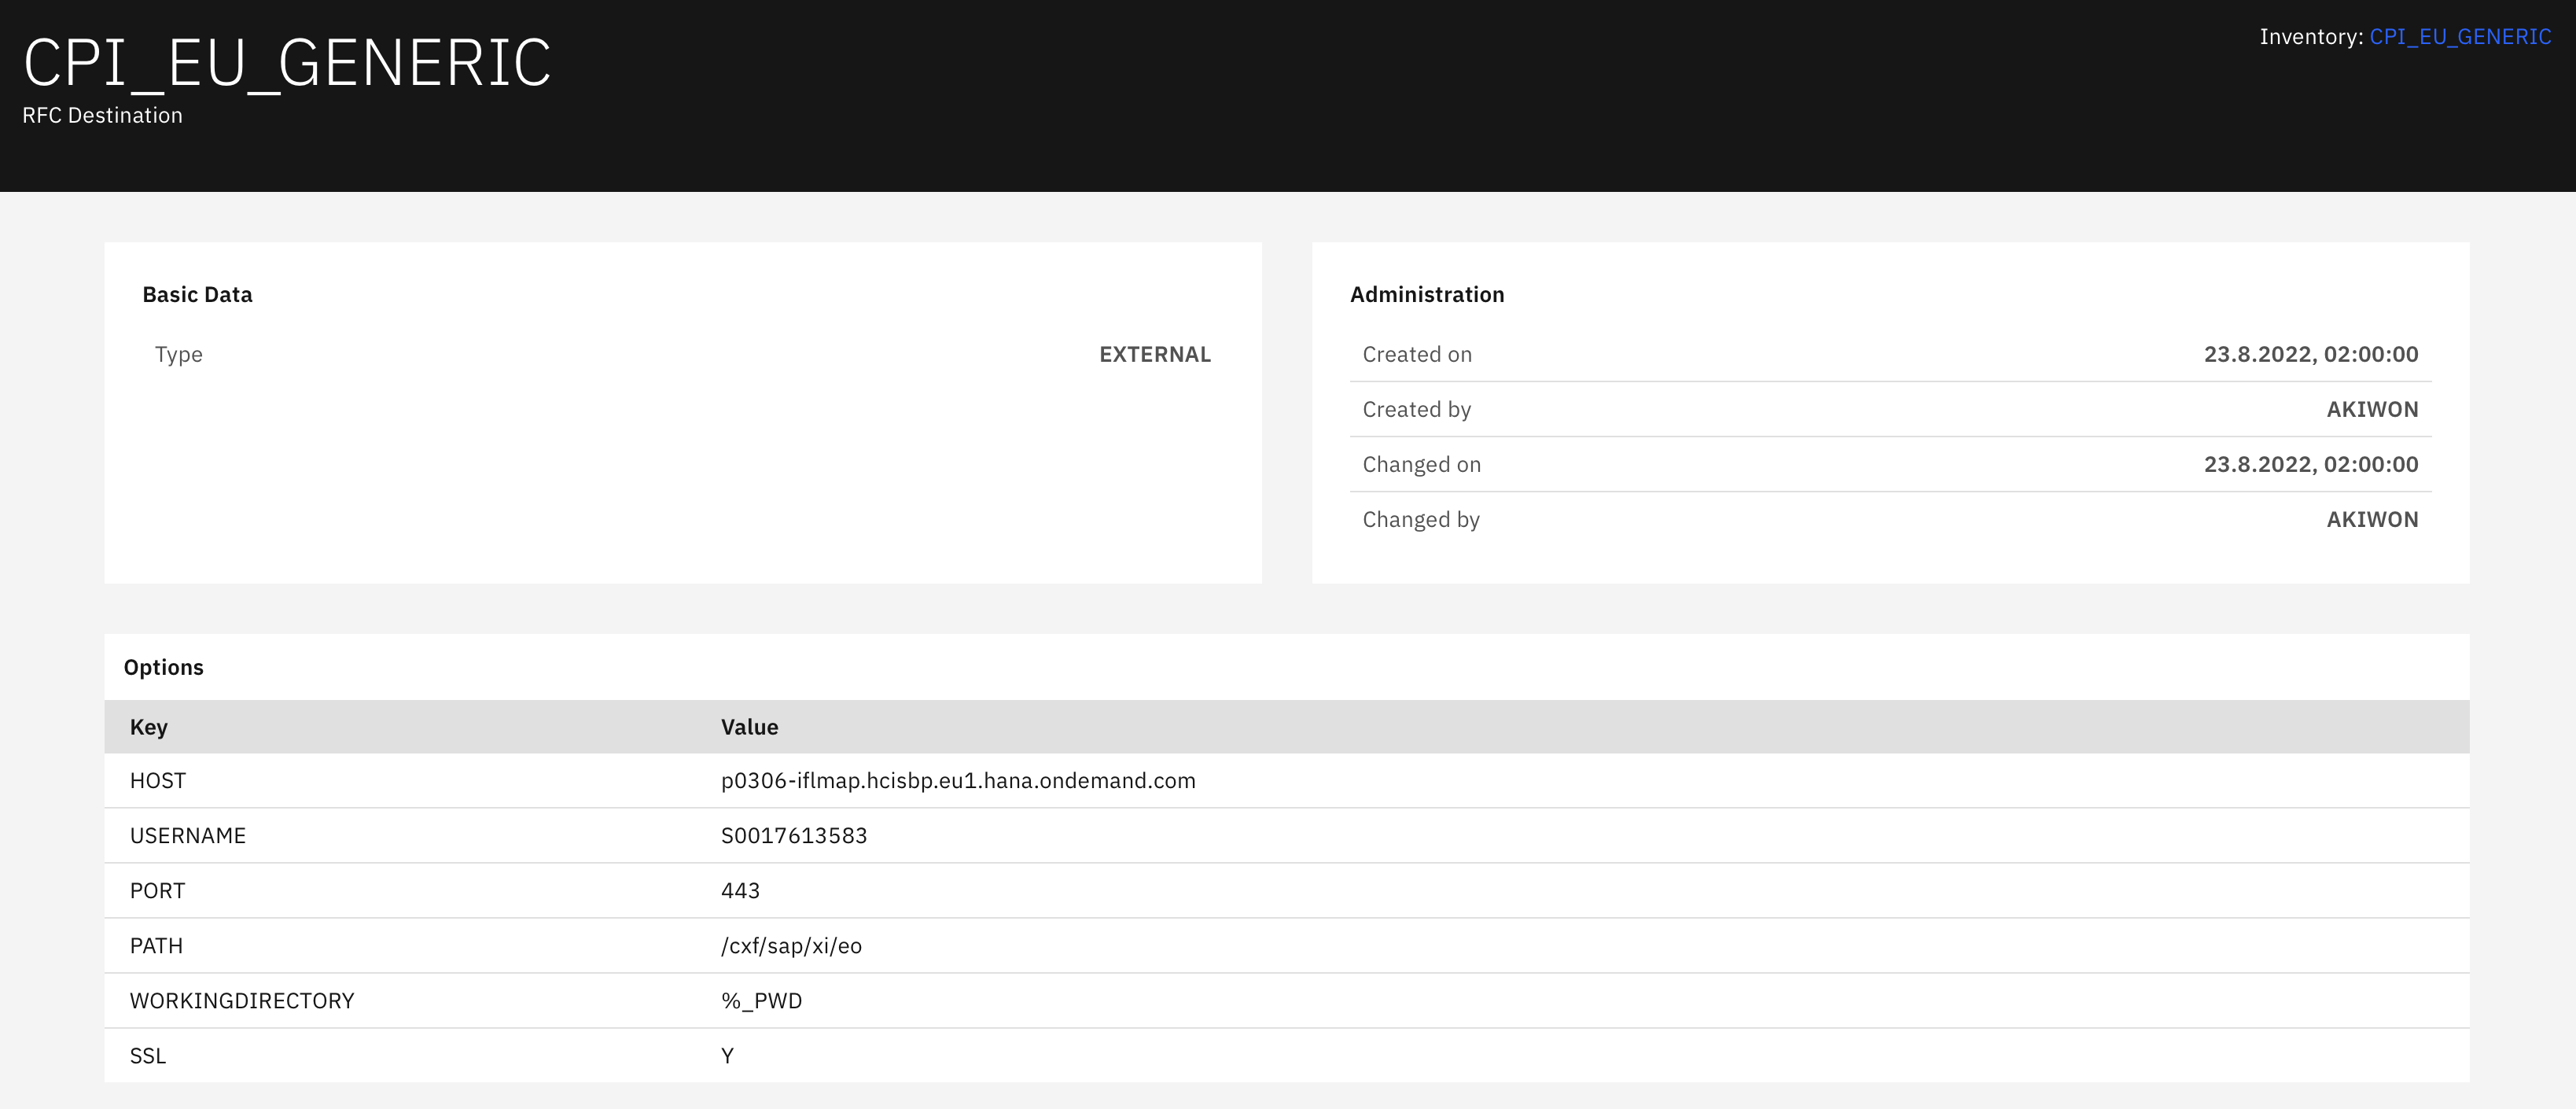The image size is (2576, 1109).
Task: Click the Created by label
Action: 1416,409
